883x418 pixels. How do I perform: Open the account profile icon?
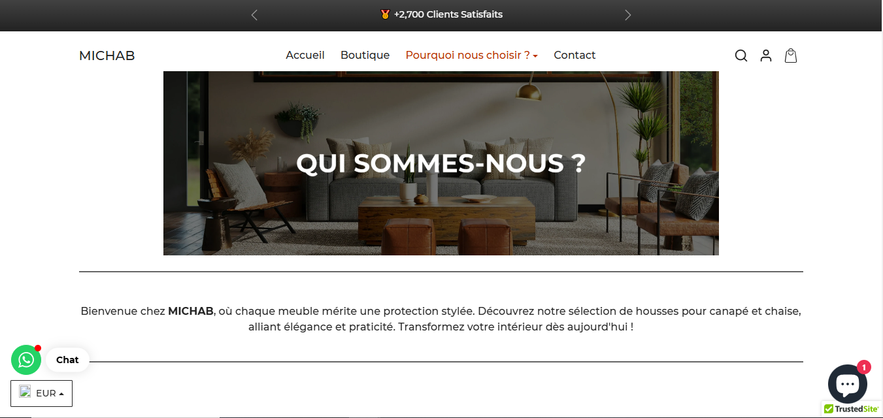[x=766, y=56]
